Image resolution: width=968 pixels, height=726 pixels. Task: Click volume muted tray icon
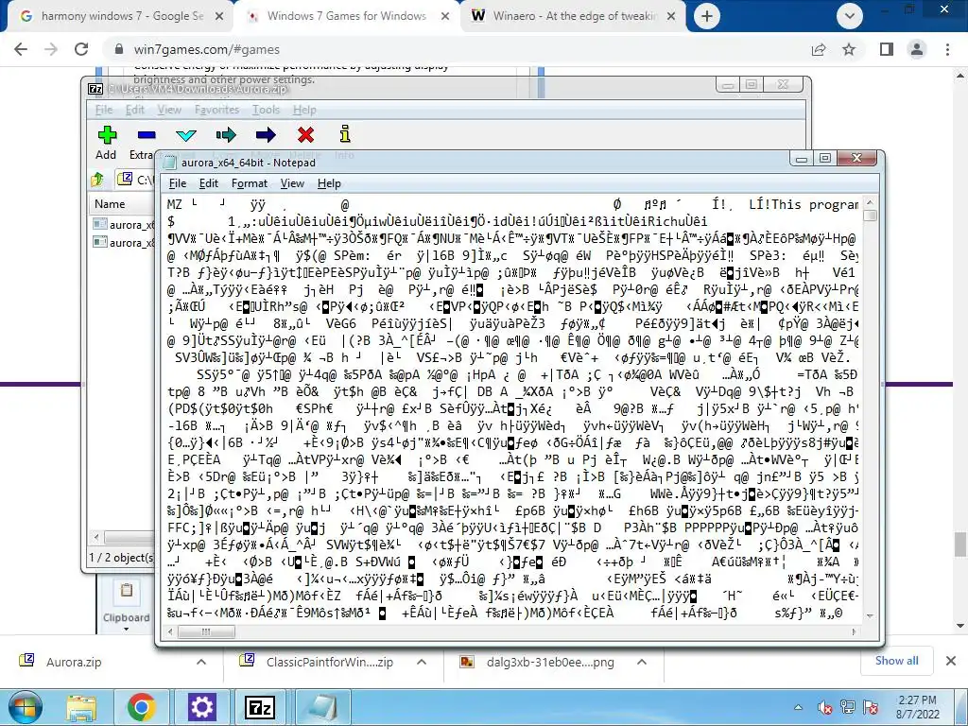[x=824, y=707]
